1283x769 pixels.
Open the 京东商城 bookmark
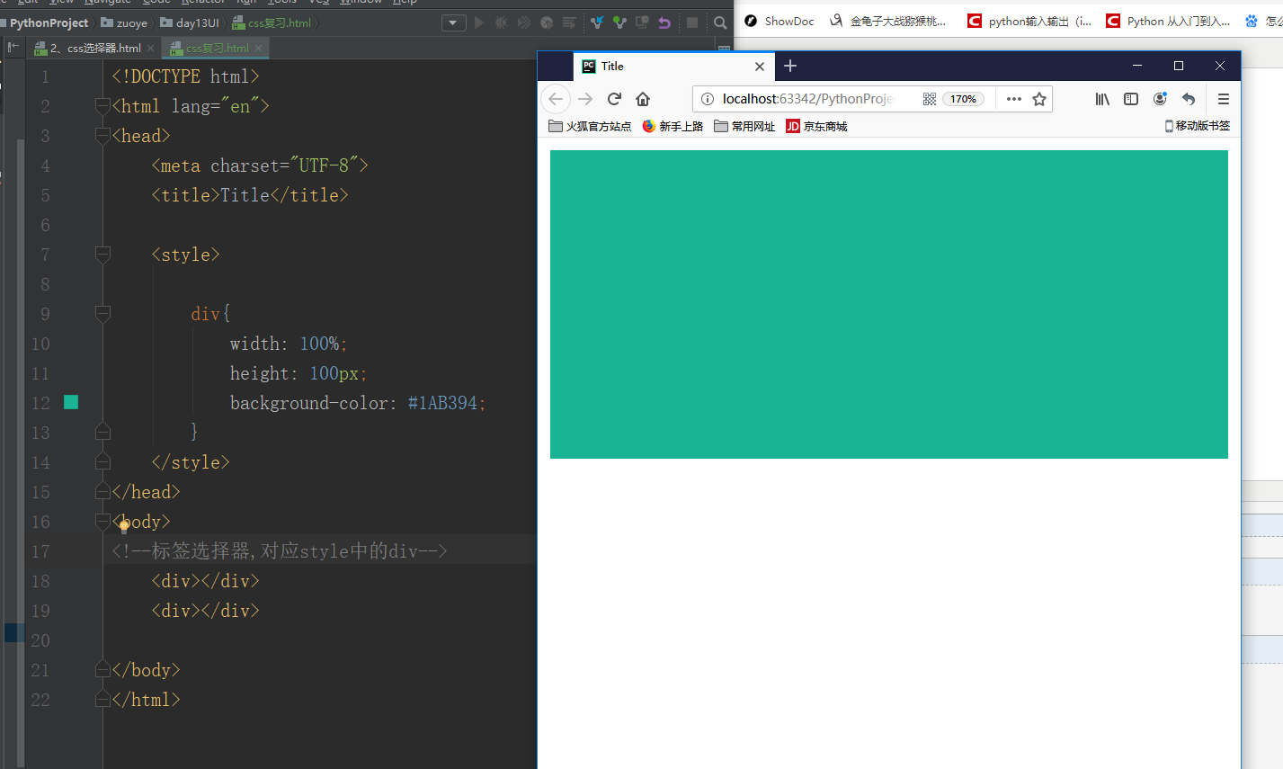tap(816, 126)
